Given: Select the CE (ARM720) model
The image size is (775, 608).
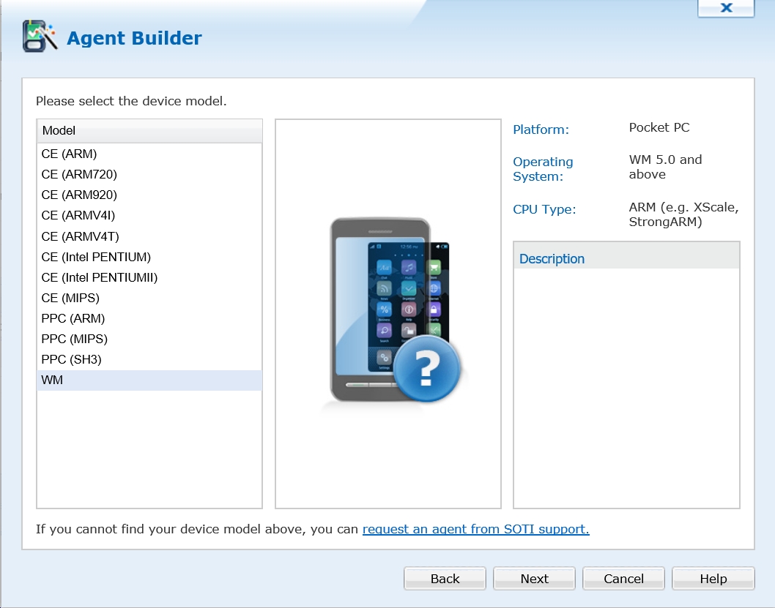Looking at the screenshot, I should click(x=79, y=174).
